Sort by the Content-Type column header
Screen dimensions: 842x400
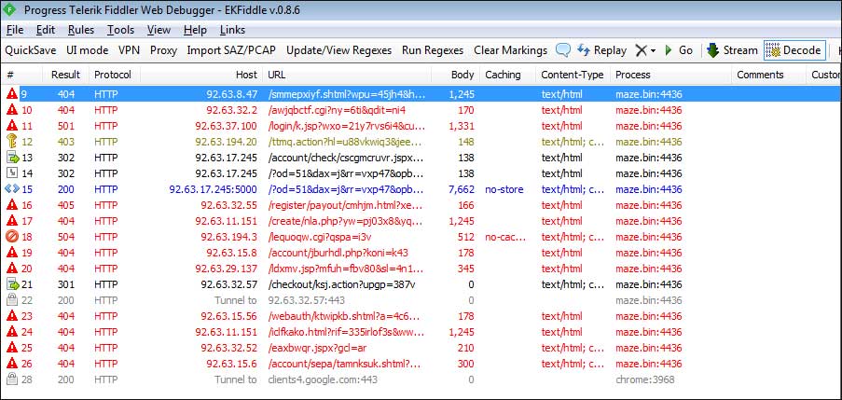pyautogui.click(x=573, y=76)
